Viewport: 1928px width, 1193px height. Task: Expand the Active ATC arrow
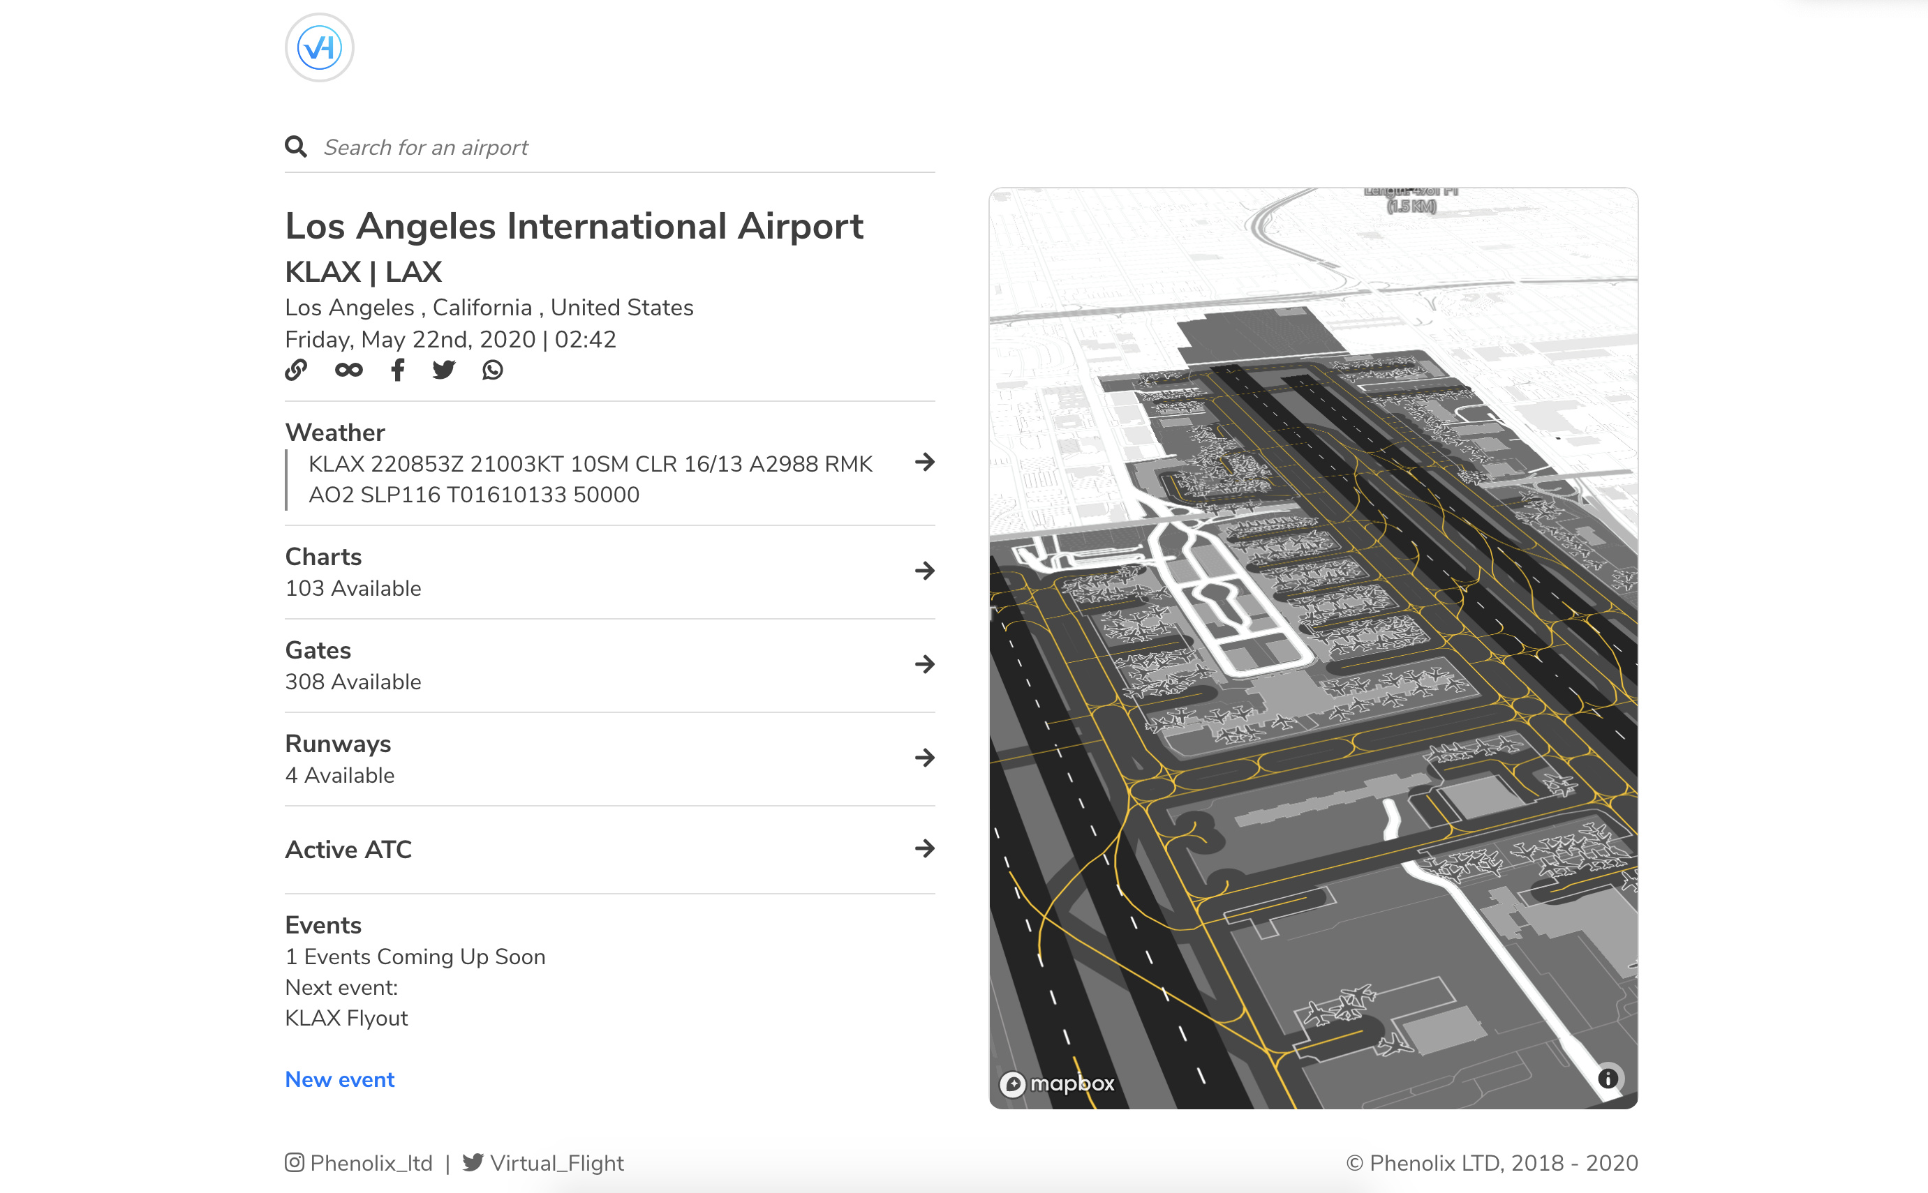[x=924, y=848]
